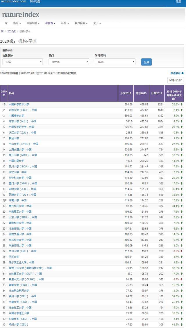Open the 部门 dropdown showing 学术的
The image size is (186, 328).
[69, 62]
